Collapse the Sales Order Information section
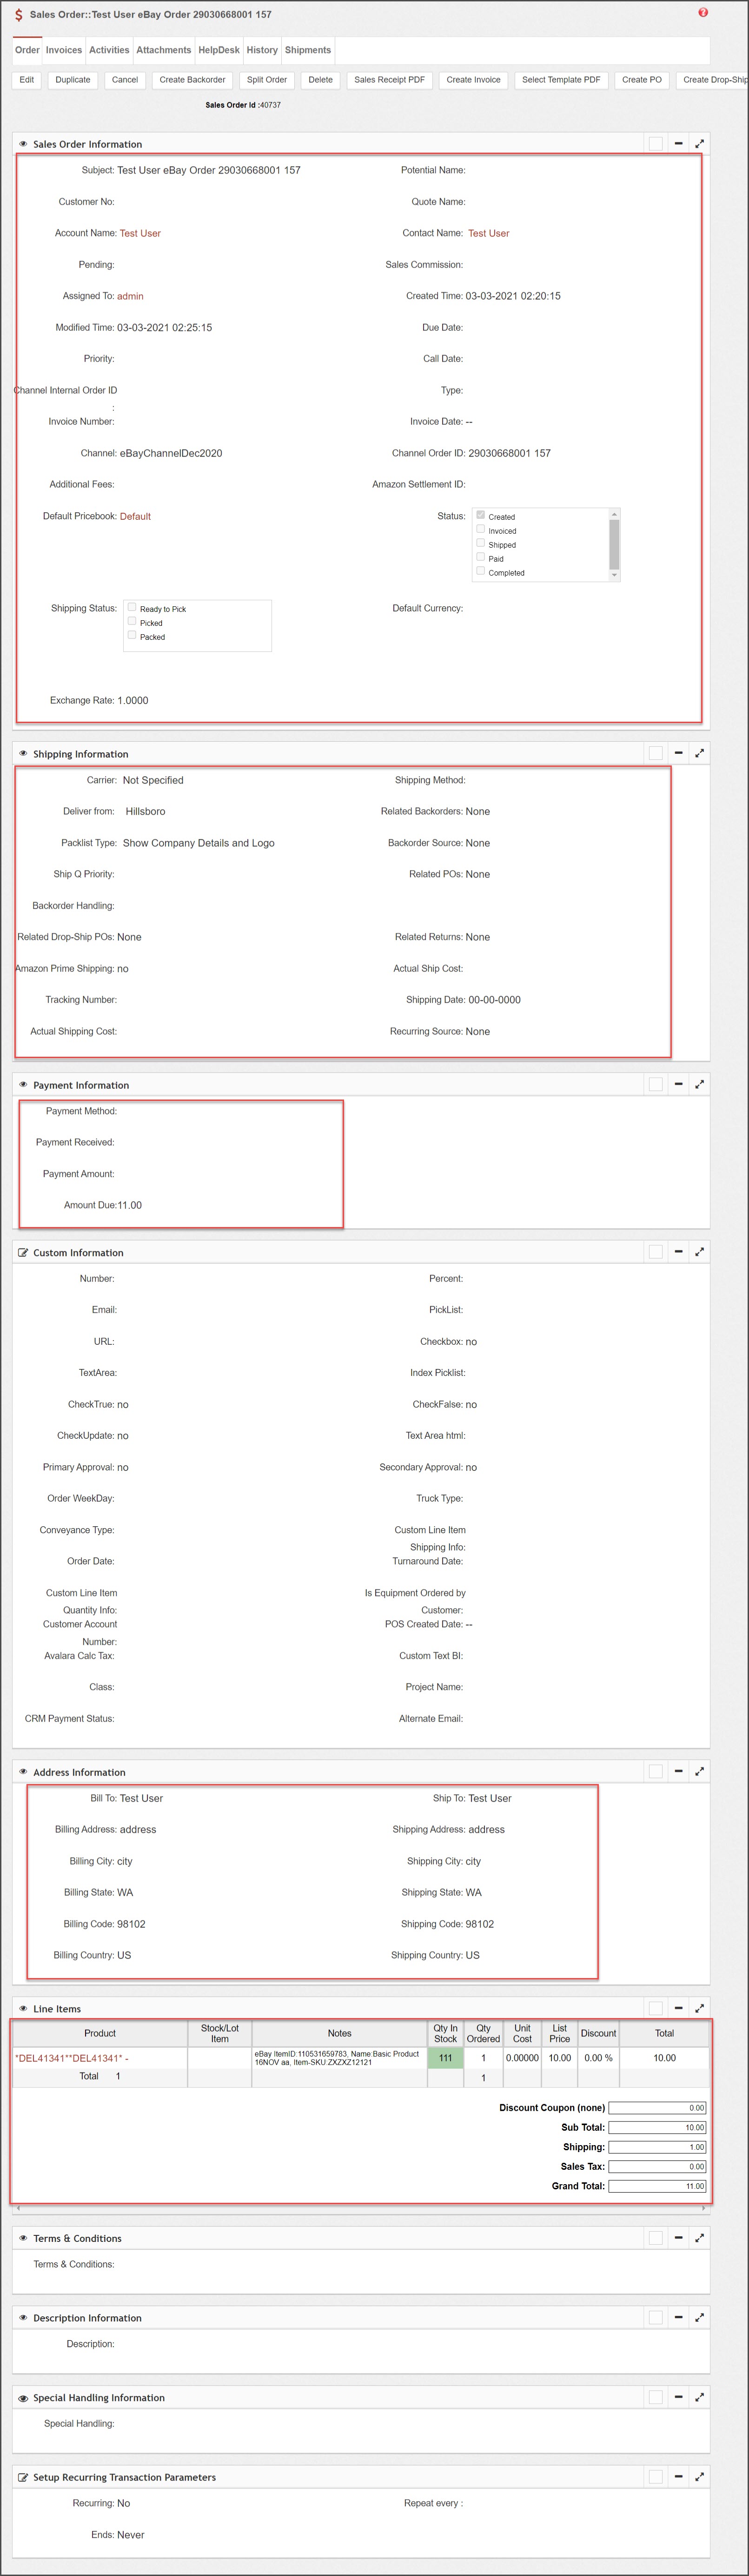 (x=678, y=143)
